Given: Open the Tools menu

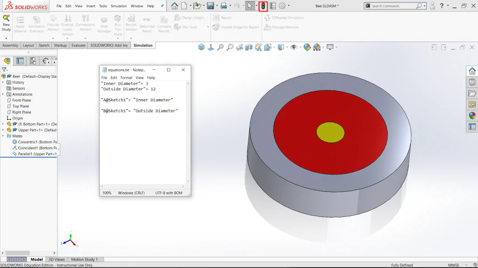Looking at the screenshot, I should (x=103, y=6).
